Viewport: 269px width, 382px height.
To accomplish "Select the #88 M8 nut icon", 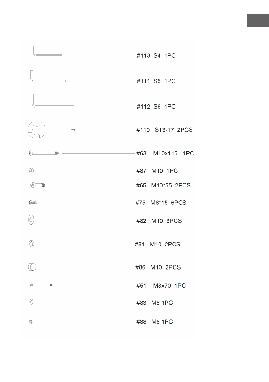I will point(31,321).
